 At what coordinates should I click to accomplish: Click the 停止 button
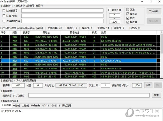click(x=158, y=85)
